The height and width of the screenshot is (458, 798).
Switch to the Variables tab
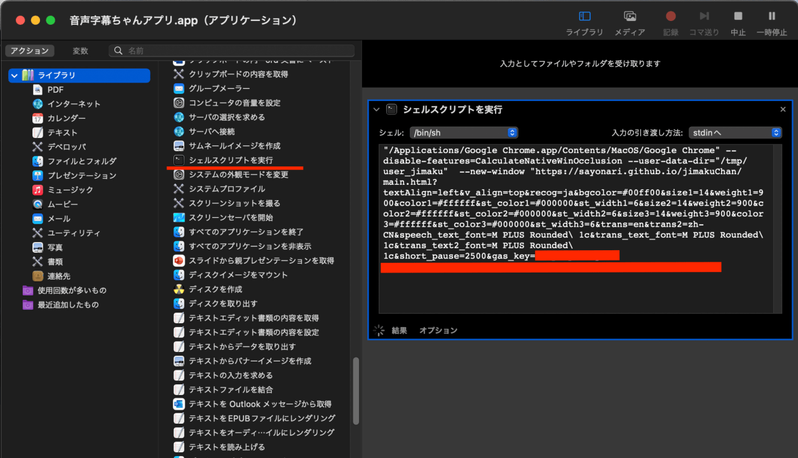click(80, 51)
